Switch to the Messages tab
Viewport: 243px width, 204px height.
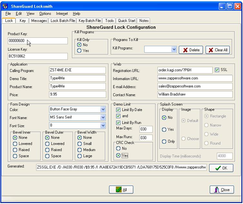click(x=39, y=21)
